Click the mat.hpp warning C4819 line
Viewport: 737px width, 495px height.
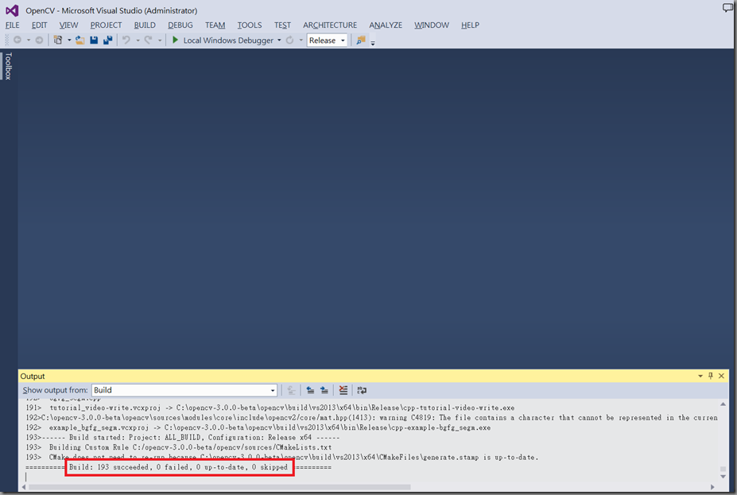click(x=372, y=417)
